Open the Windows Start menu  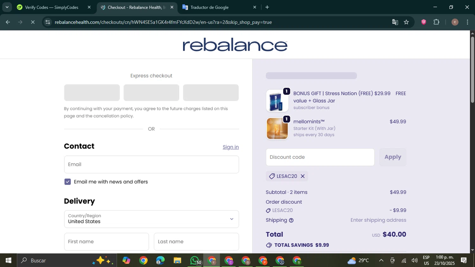pos(8,260)
